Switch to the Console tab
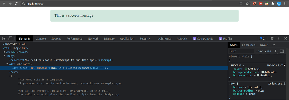289x100 pixels. (41, 38)
